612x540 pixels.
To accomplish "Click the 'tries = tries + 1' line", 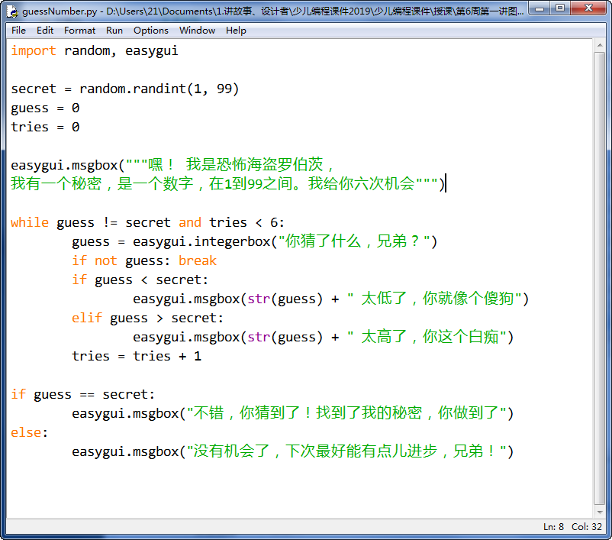I will (x=137, y=357).
